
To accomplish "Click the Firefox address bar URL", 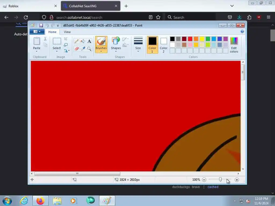I will coord(79,17).
